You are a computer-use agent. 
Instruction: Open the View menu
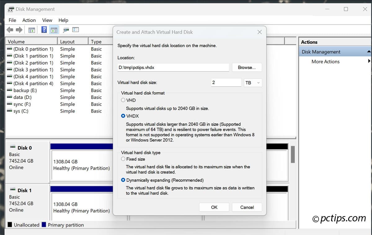point(47,20)
